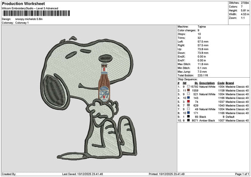Click the 'Brand' column header
Image resolution: width=251 pixels, height=177 pixels.
pyautogui.click(x=230, y=83)
